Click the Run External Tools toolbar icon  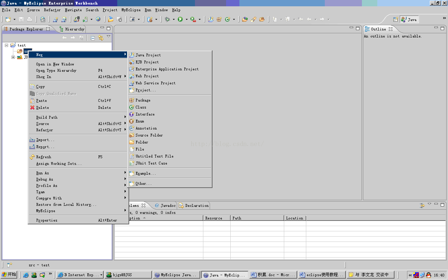[193, 19]
